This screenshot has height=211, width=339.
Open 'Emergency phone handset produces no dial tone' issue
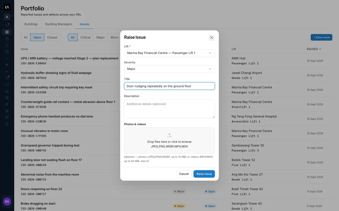coord(57,116)
